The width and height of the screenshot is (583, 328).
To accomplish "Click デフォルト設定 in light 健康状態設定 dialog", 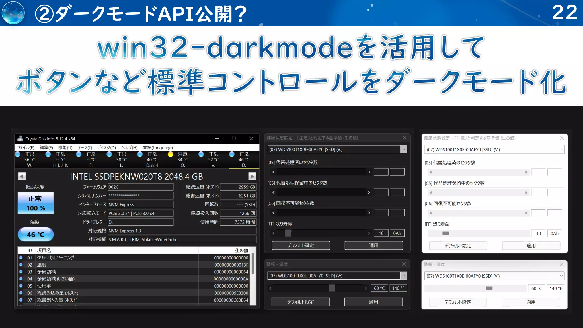I will tap(458, 246).
